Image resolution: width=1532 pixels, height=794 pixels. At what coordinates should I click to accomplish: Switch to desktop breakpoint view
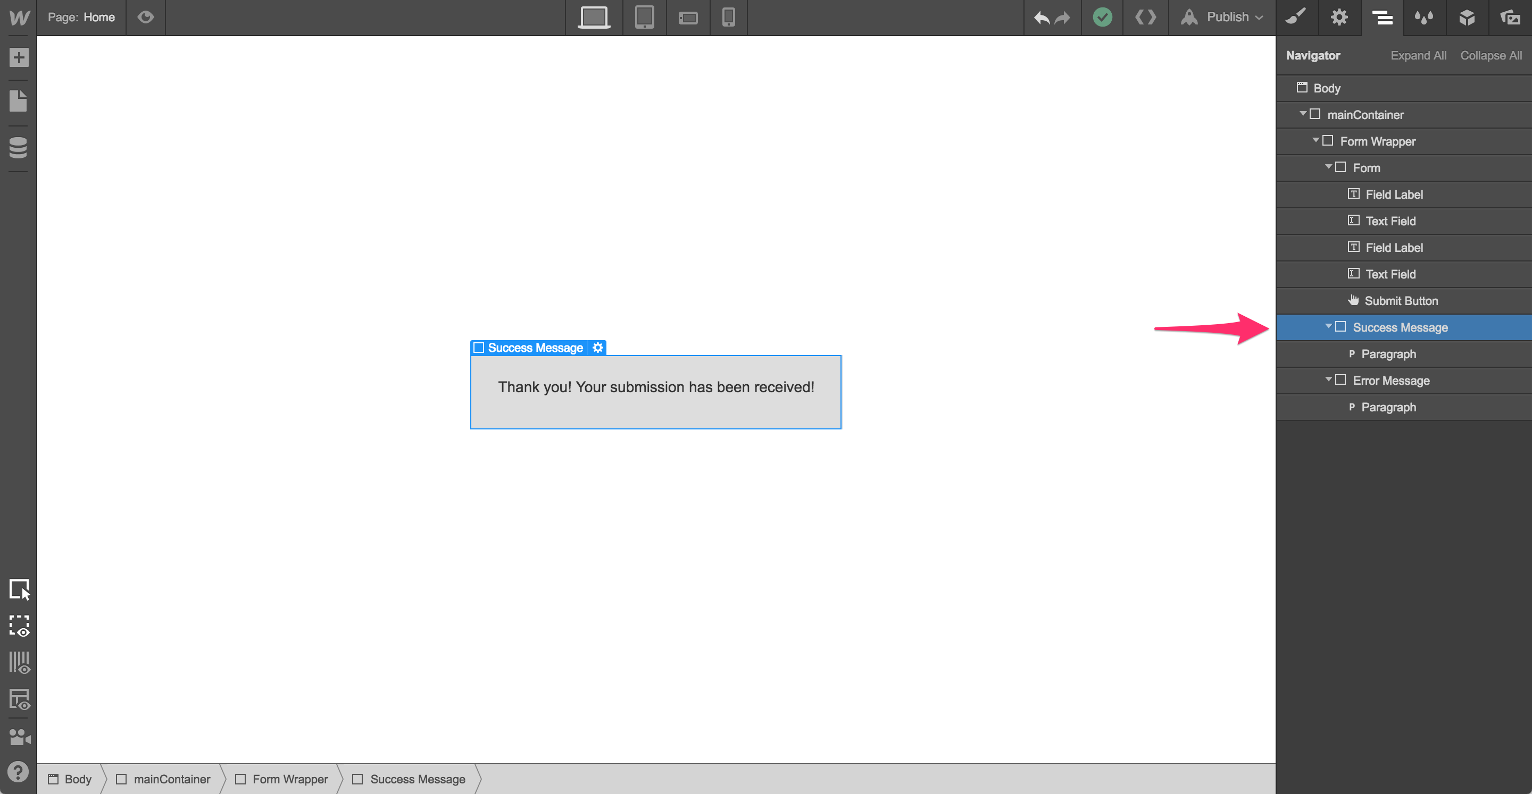(594, 17)
